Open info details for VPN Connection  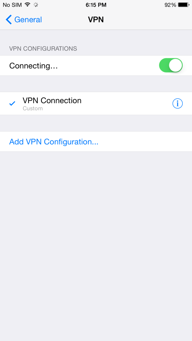(x=177, y=103)
